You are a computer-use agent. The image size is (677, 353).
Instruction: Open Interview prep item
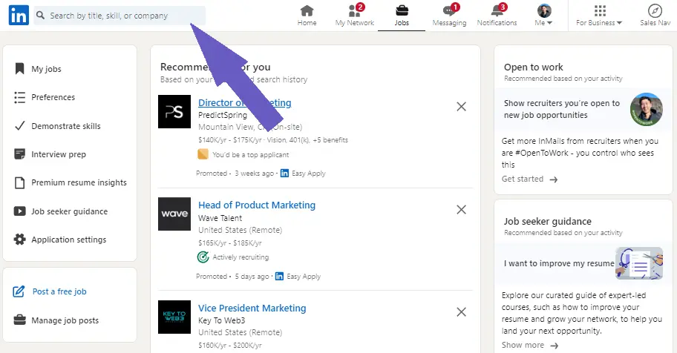click(50, 154)
